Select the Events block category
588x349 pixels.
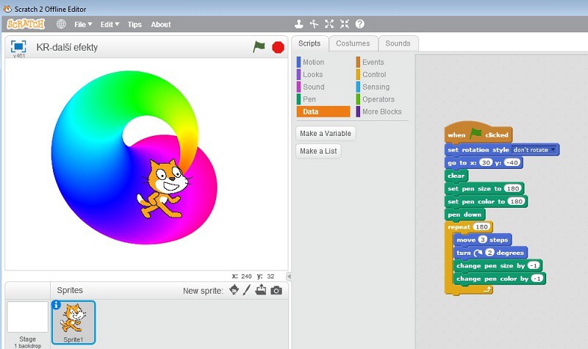click(x=381, y=62)
